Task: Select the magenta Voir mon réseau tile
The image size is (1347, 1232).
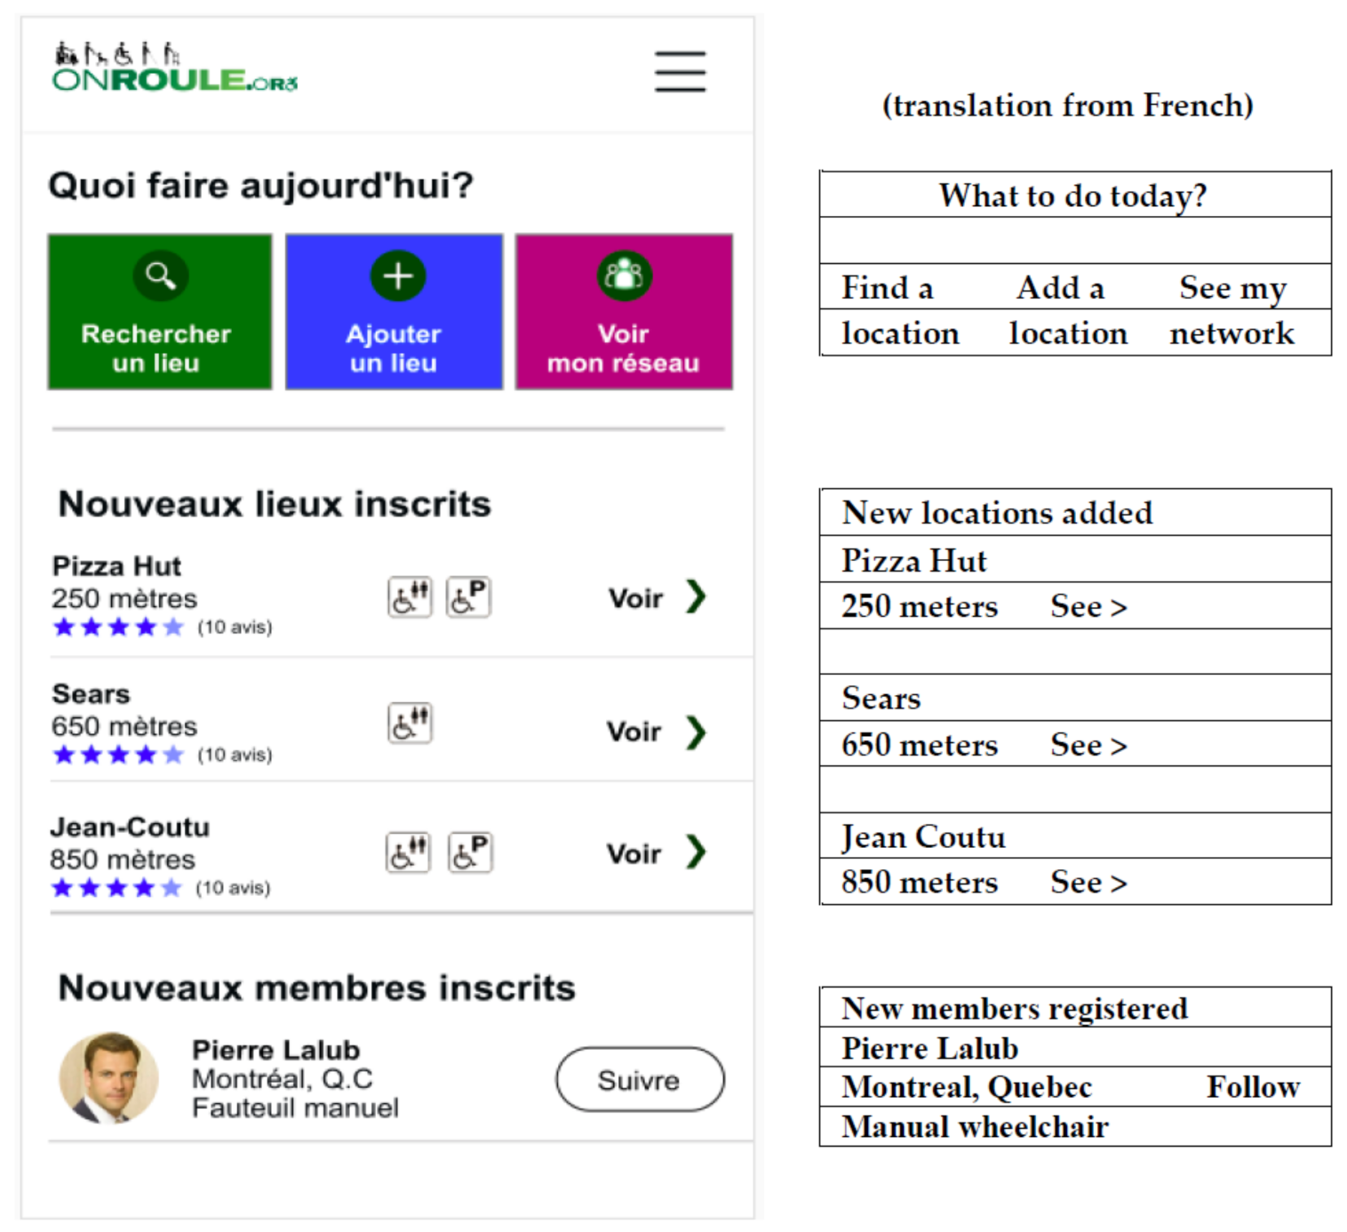Action: pyautogui.click(x=624, y=312)
